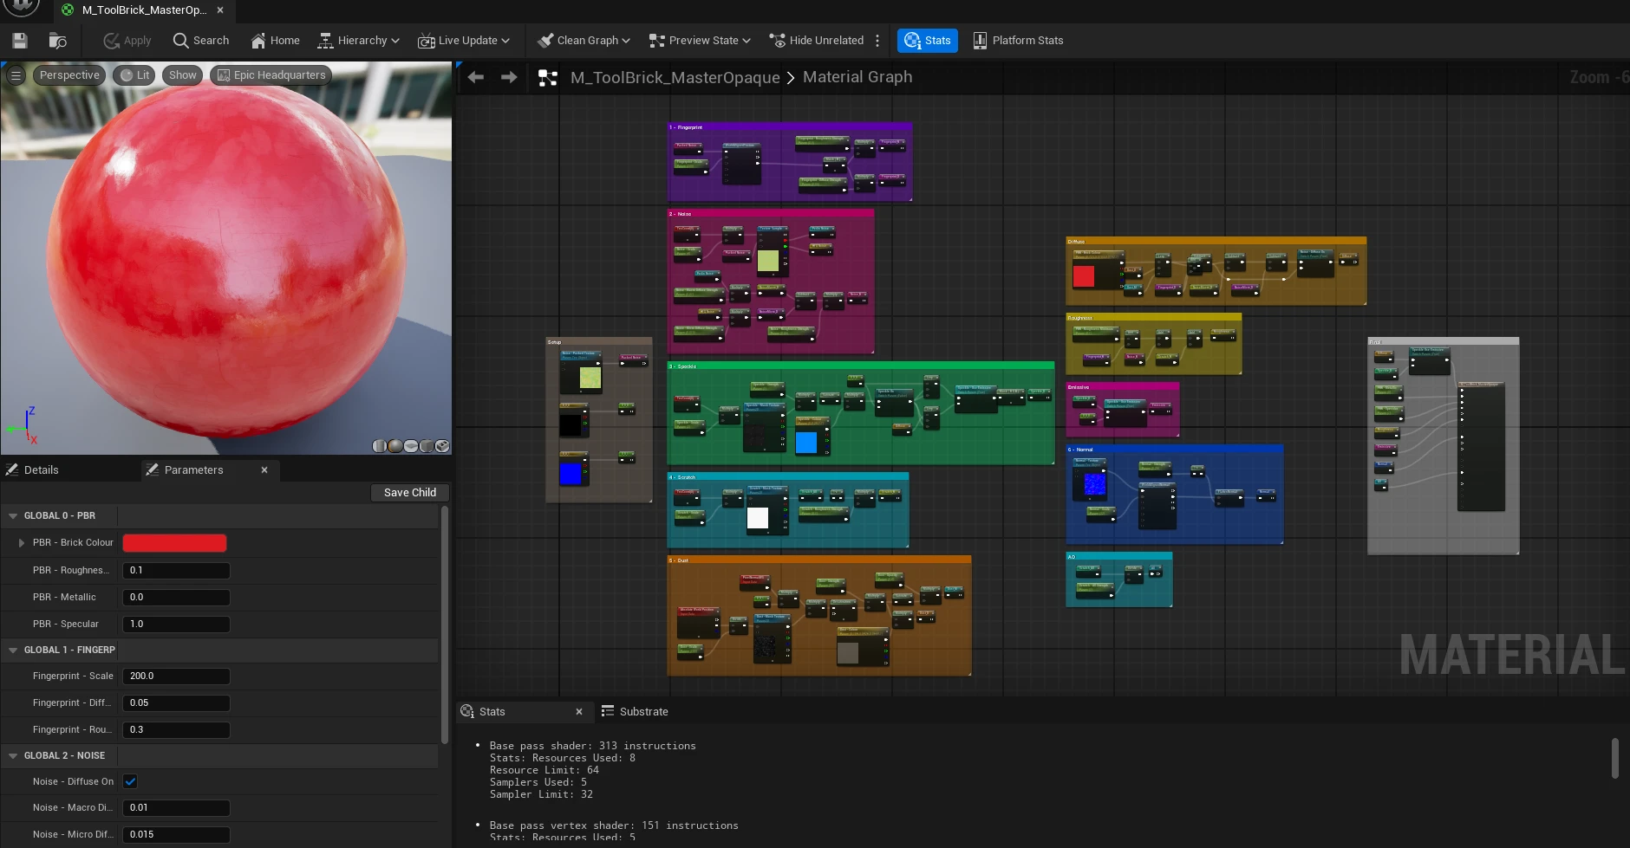Select the plane preview mesh icon

click(x=411, y=446)
